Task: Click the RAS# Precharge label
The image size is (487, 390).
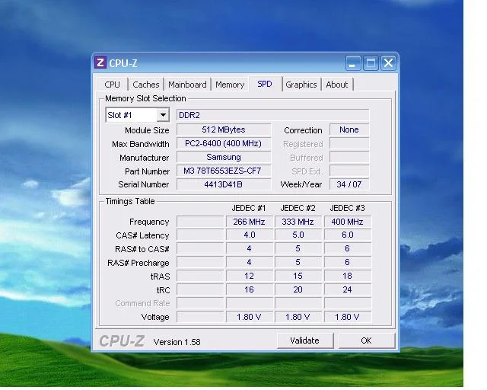Action: pos(138,263)
